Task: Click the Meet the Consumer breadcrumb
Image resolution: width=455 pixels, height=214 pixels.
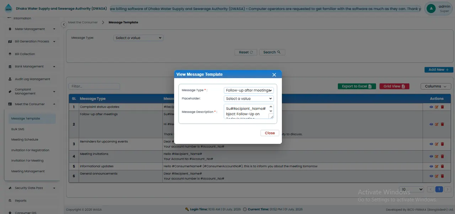Action: (x=83, y=22)
